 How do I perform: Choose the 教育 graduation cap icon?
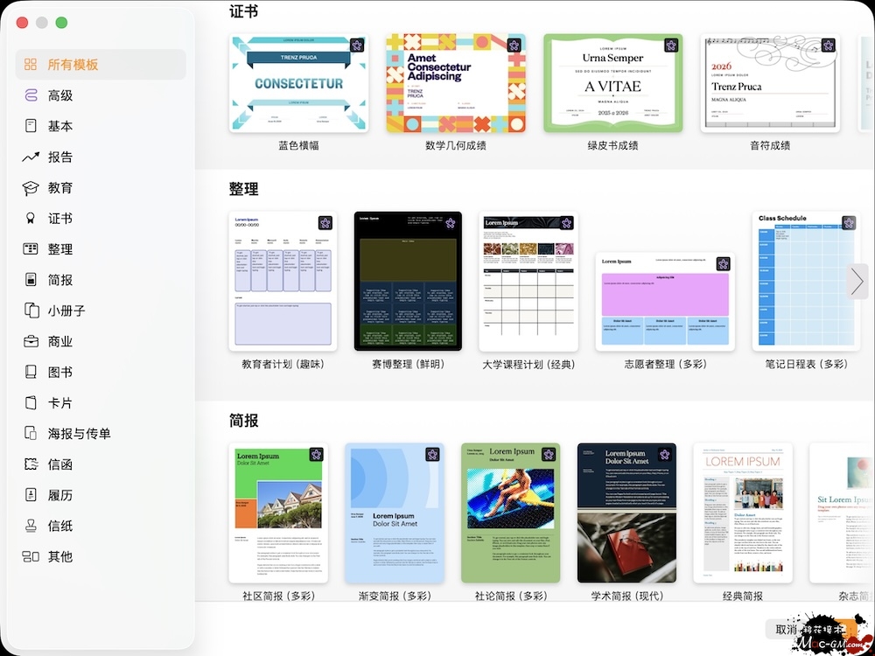[x=31, y=188]
